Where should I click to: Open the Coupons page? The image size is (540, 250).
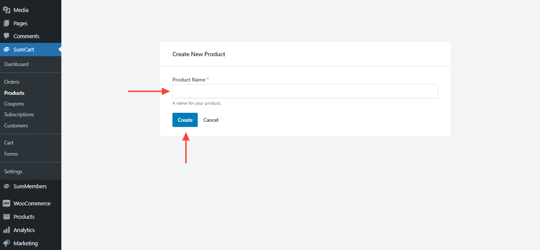tap(14, 104)
